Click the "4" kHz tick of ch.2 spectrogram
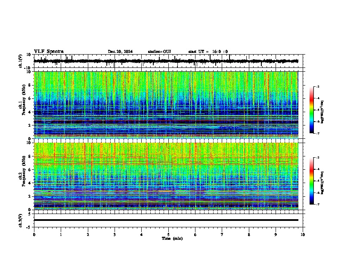This screenshot has height=263, width=341. click(x=30, y=183)
